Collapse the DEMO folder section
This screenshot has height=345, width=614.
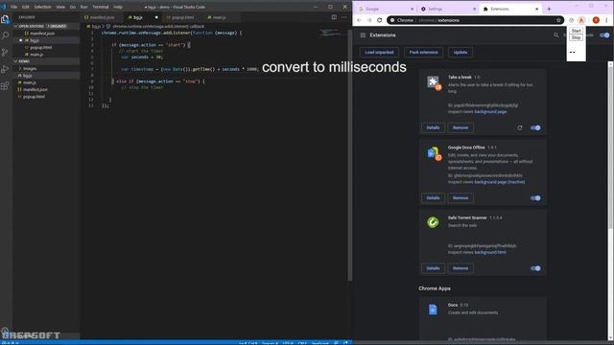(46, 61)
